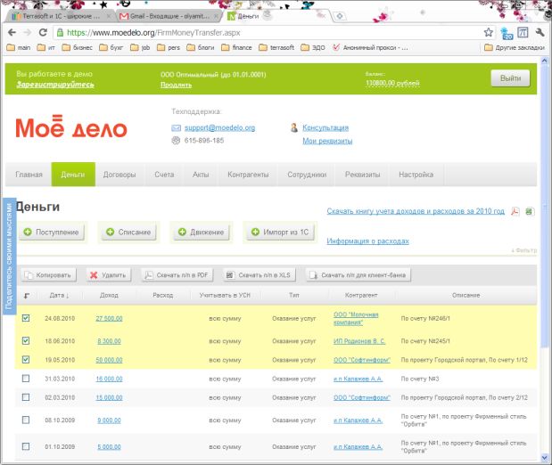Image resolution: width=552 pixels, height=465 pixels.
Task: Click the PDF icon beside the book download link
Action: click(x=515, y=211)
